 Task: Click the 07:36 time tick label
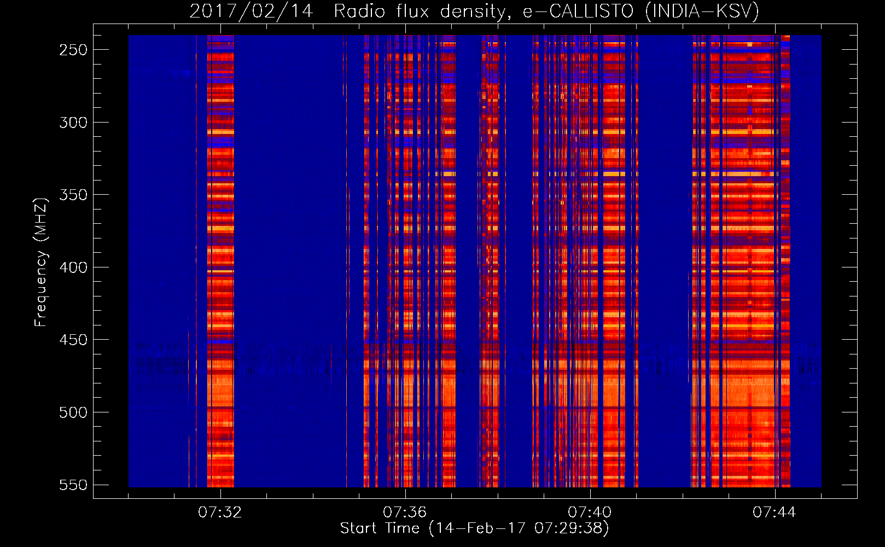405,512
